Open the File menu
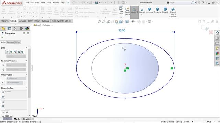 tap(27, 3)
